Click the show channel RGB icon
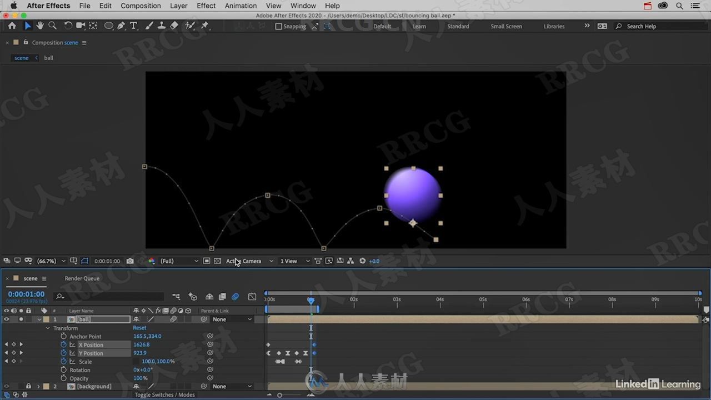The width and height of the screenshot is (711, 400). tap(152, 261)
